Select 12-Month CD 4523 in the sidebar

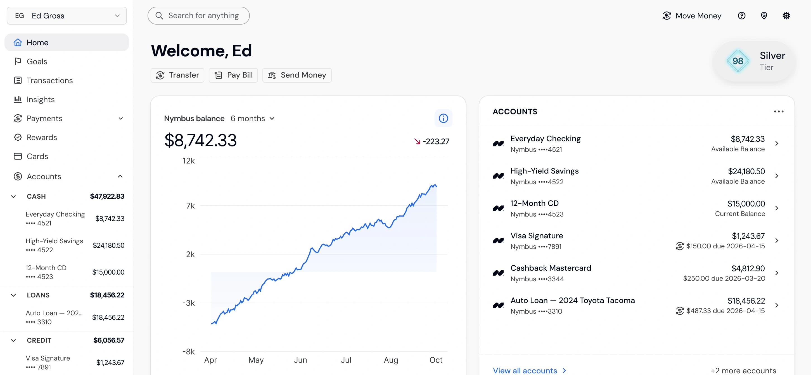pos(67,272)
